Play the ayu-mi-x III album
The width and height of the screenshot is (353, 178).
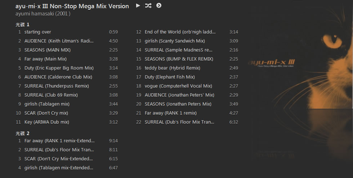pyautogui.click(x=138, y=6)
